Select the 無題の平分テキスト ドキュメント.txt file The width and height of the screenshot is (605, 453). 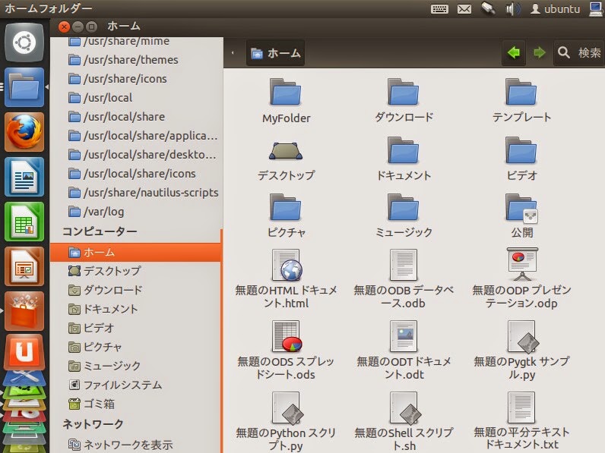pyautogui.click(x=521, y=407)
